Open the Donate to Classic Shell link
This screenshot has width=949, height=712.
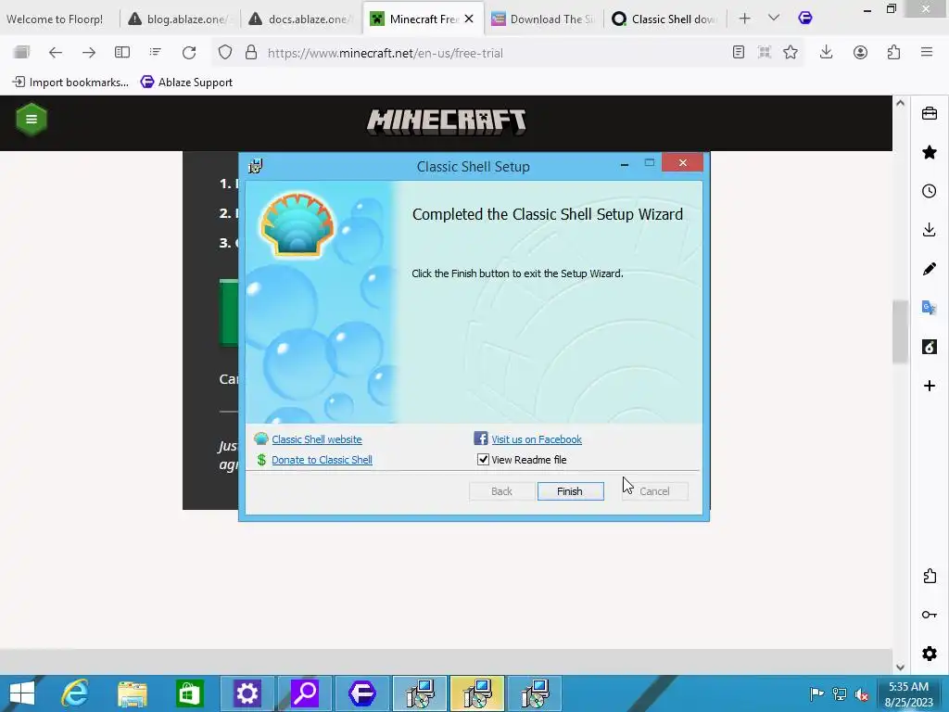(x=322, y=460)
